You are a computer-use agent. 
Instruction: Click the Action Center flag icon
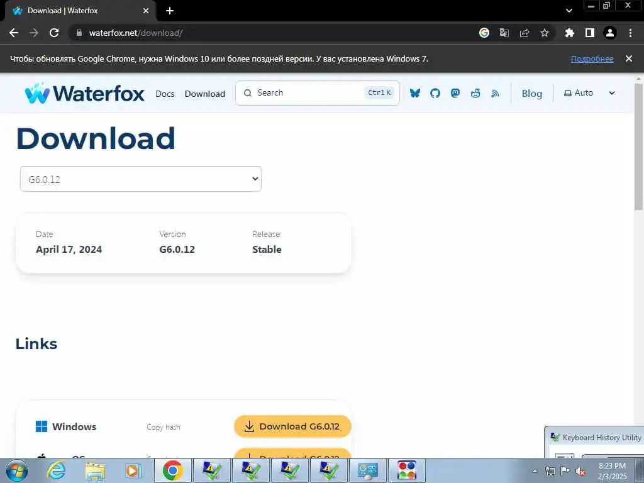(x=565, y=472)
